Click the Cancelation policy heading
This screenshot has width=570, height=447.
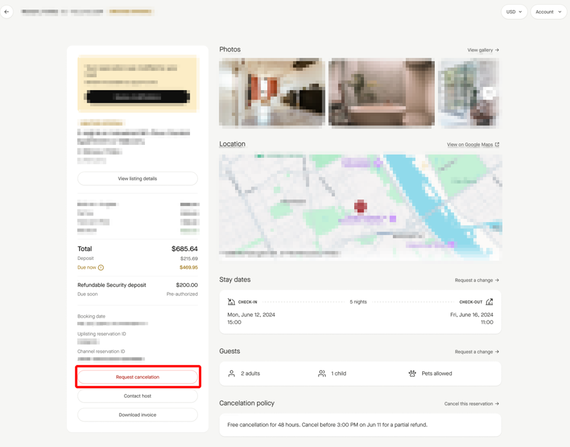click(x=247, y=403)
